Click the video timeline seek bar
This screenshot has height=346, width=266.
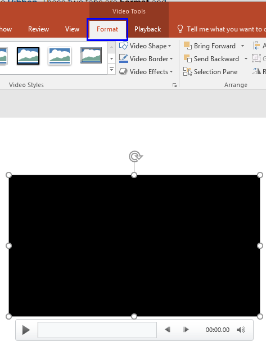click(97, 330)
